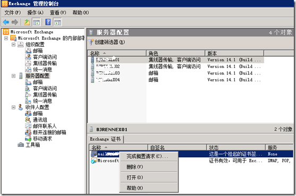
Task: Click the 集线器传输 icon under 服务器配置
Action: coord(28,95)
